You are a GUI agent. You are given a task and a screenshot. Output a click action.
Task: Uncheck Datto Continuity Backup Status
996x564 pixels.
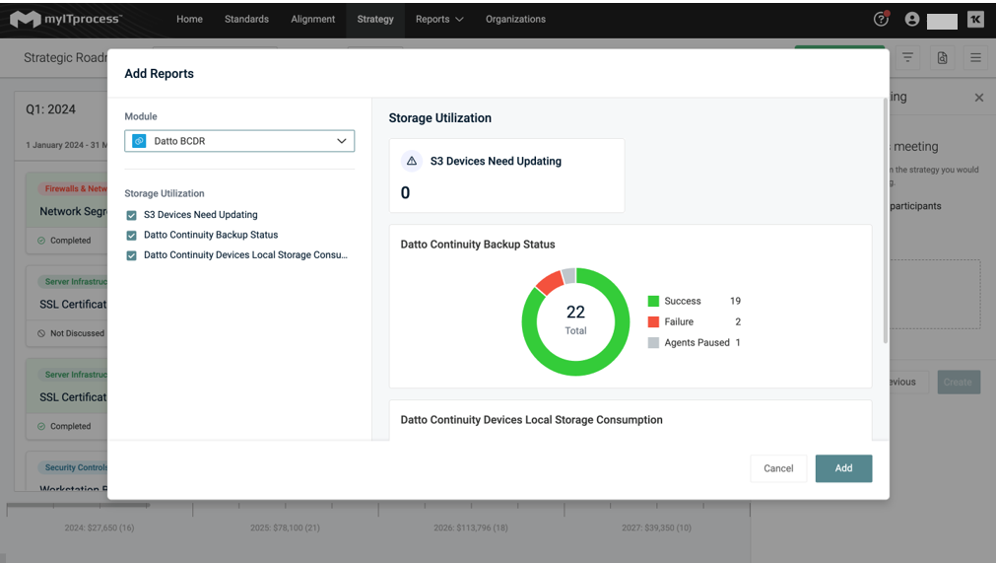tap(131, 236)
